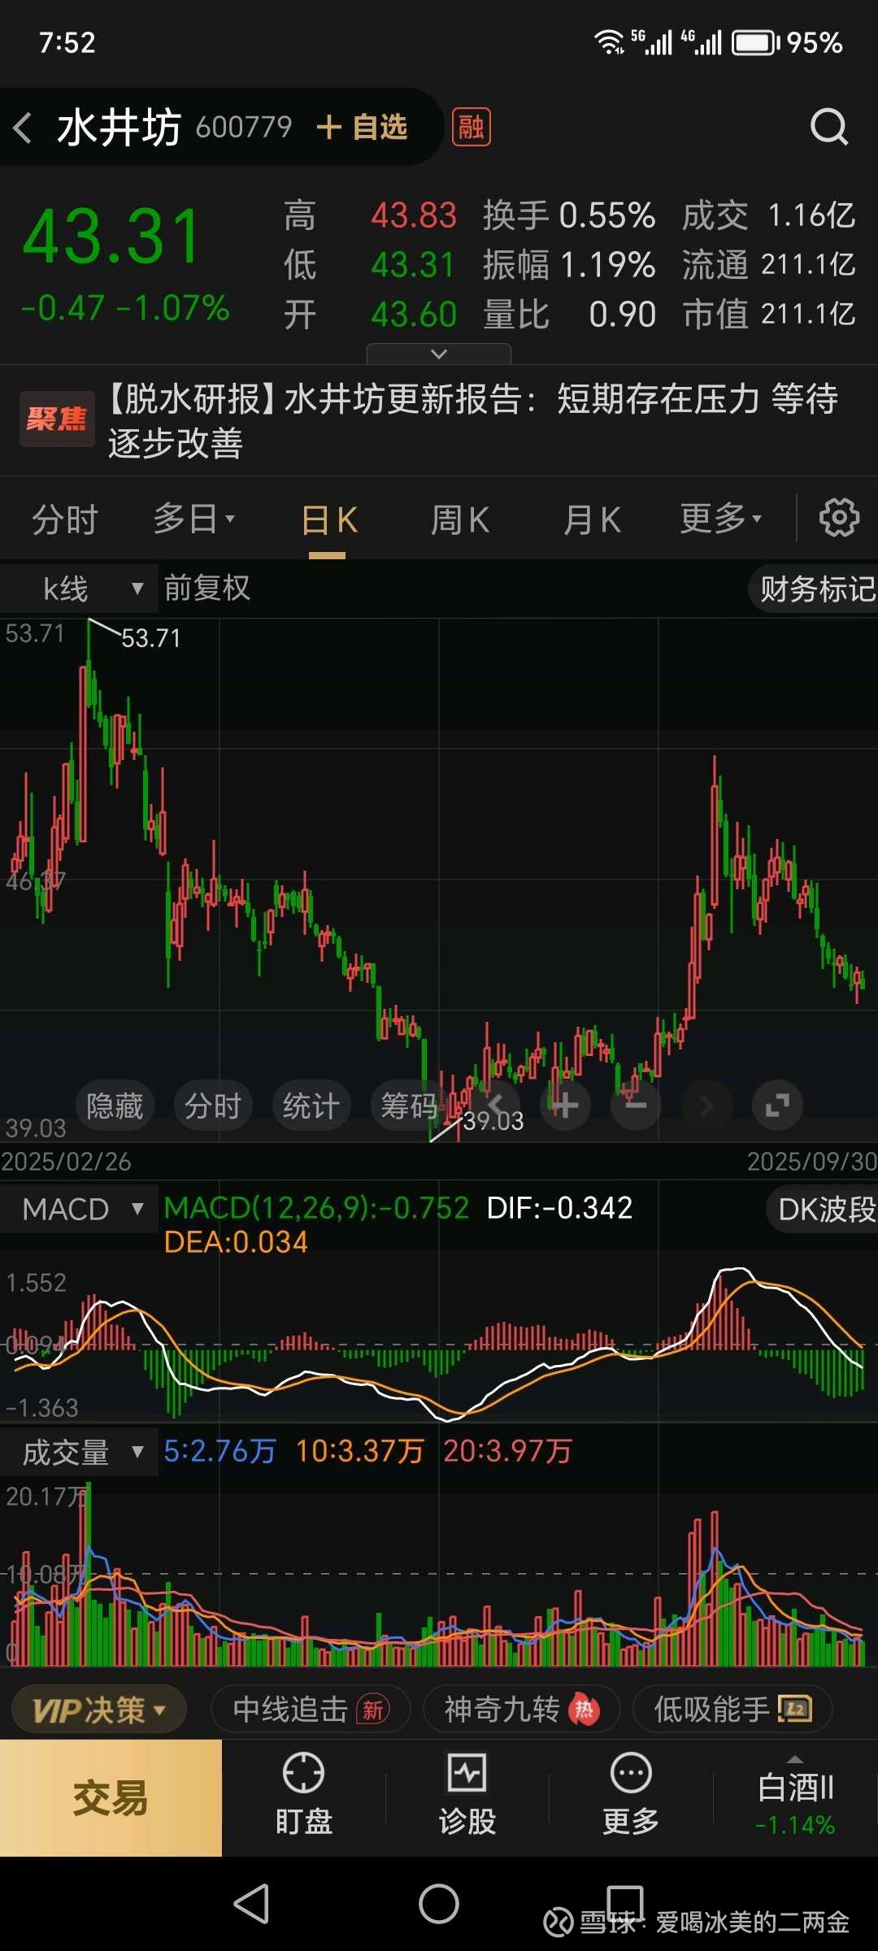Switch to 周K tab
Image resolution: width=878 pixels, height=1951 pixels.
[460, 520]
